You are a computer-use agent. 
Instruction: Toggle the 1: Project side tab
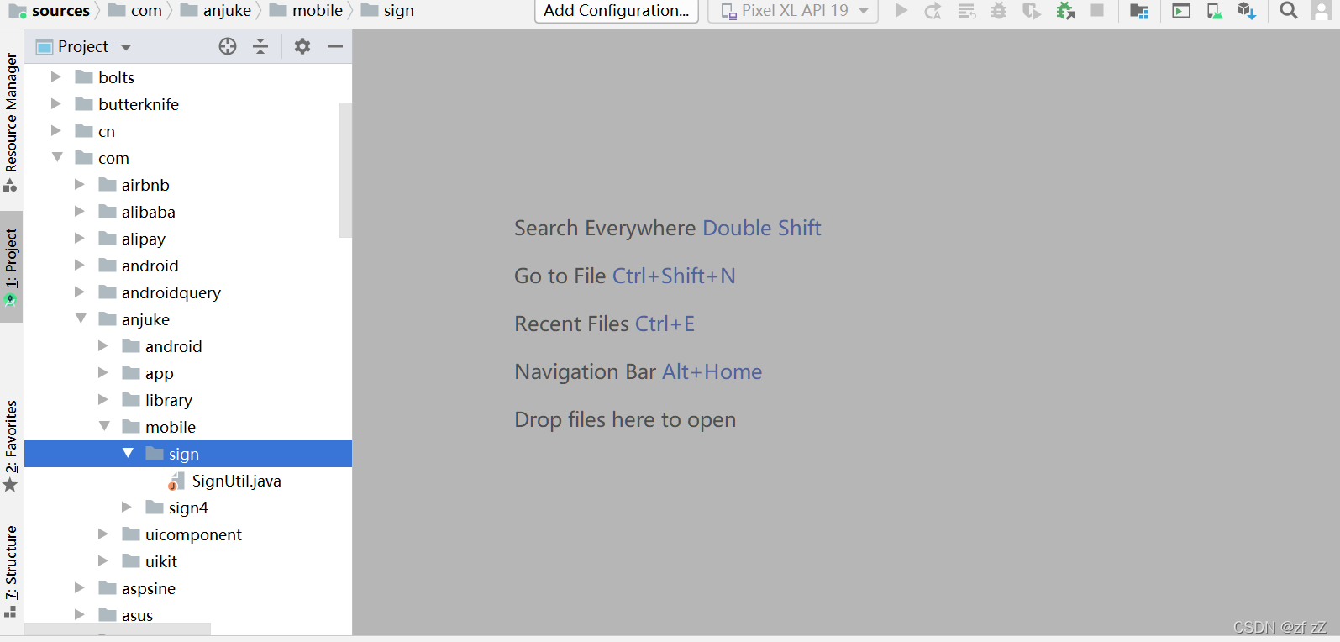(11, 266)
